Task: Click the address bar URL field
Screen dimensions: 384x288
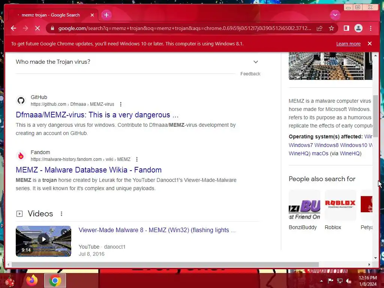Action: pyautogui.click(x=184, y=28)
